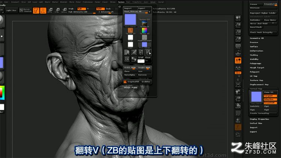
Task: Click the Invert texture icon
Action: click(x=134, y=59)
